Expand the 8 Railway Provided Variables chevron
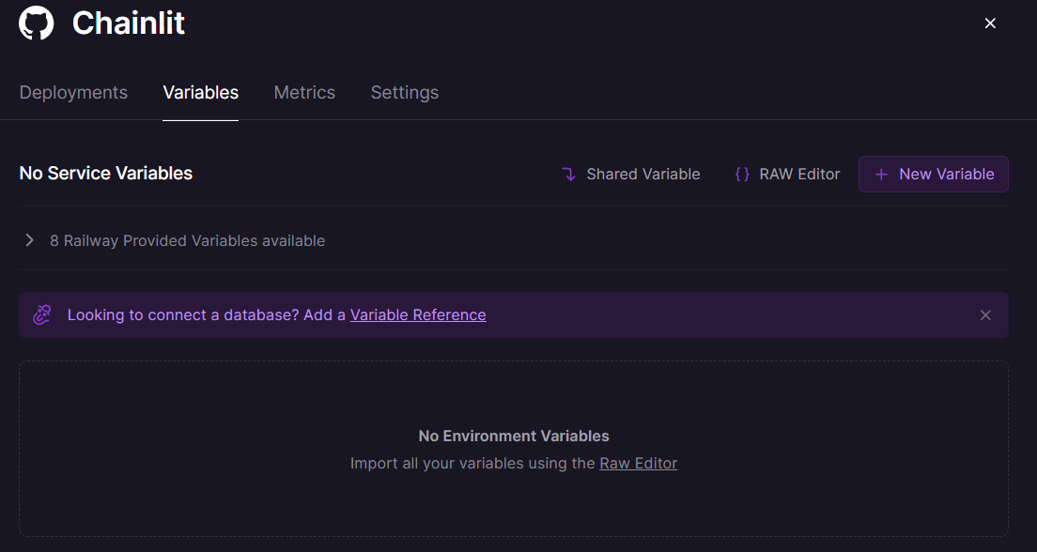The width and height of the screenshot is (1037, 552). [29, 240]
